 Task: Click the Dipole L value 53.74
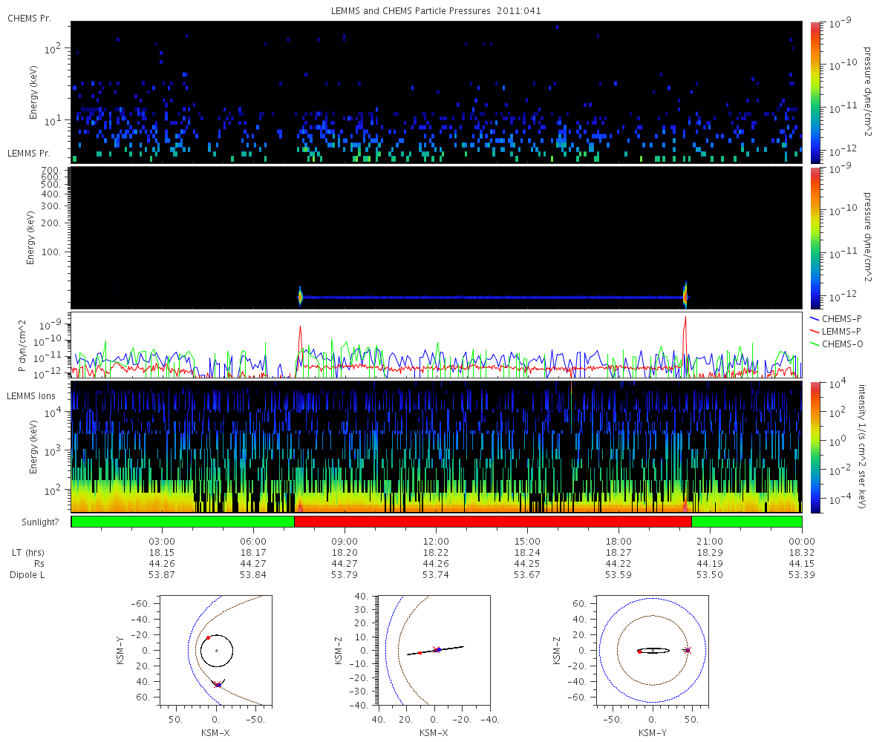(x=436, y=575)
